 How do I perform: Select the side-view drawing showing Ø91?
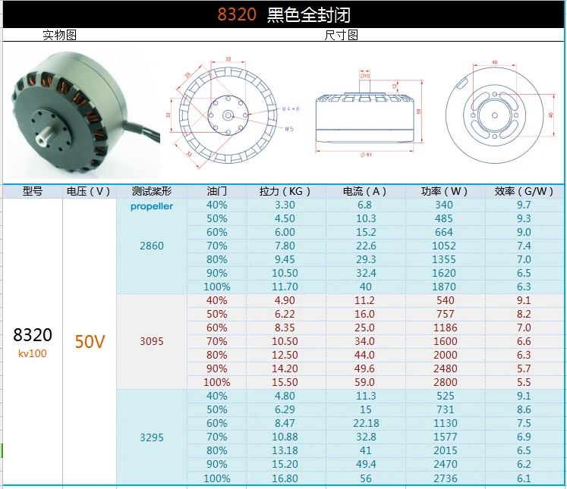(369, 114)
